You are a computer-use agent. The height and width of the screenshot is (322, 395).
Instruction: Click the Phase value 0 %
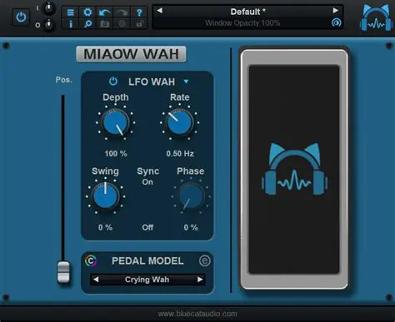(x=191, y=227)
